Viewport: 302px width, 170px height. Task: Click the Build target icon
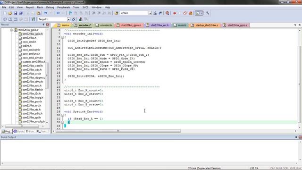tap(10, 19)
